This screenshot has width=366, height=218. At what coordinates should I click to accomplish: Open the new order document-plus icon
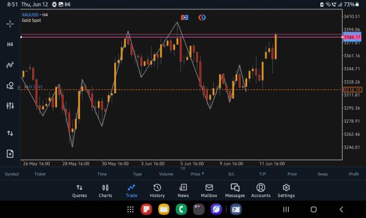10,154
